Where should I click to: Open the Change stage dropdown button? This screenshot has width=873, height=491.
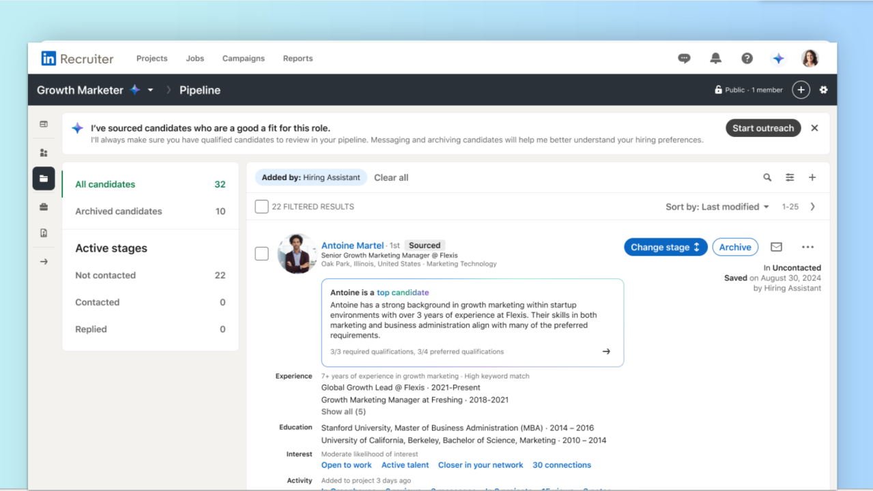coord(665,247)
